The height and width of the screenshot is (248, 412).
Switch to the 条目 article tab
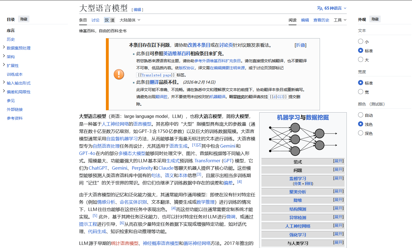tap(83, 20)
